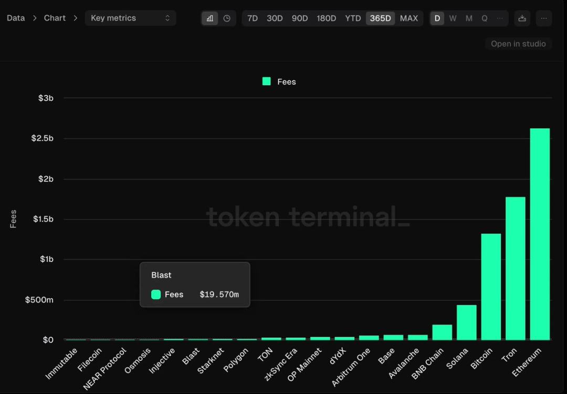
Task: Open more granularity options after Q
Action: coord(500,18)
